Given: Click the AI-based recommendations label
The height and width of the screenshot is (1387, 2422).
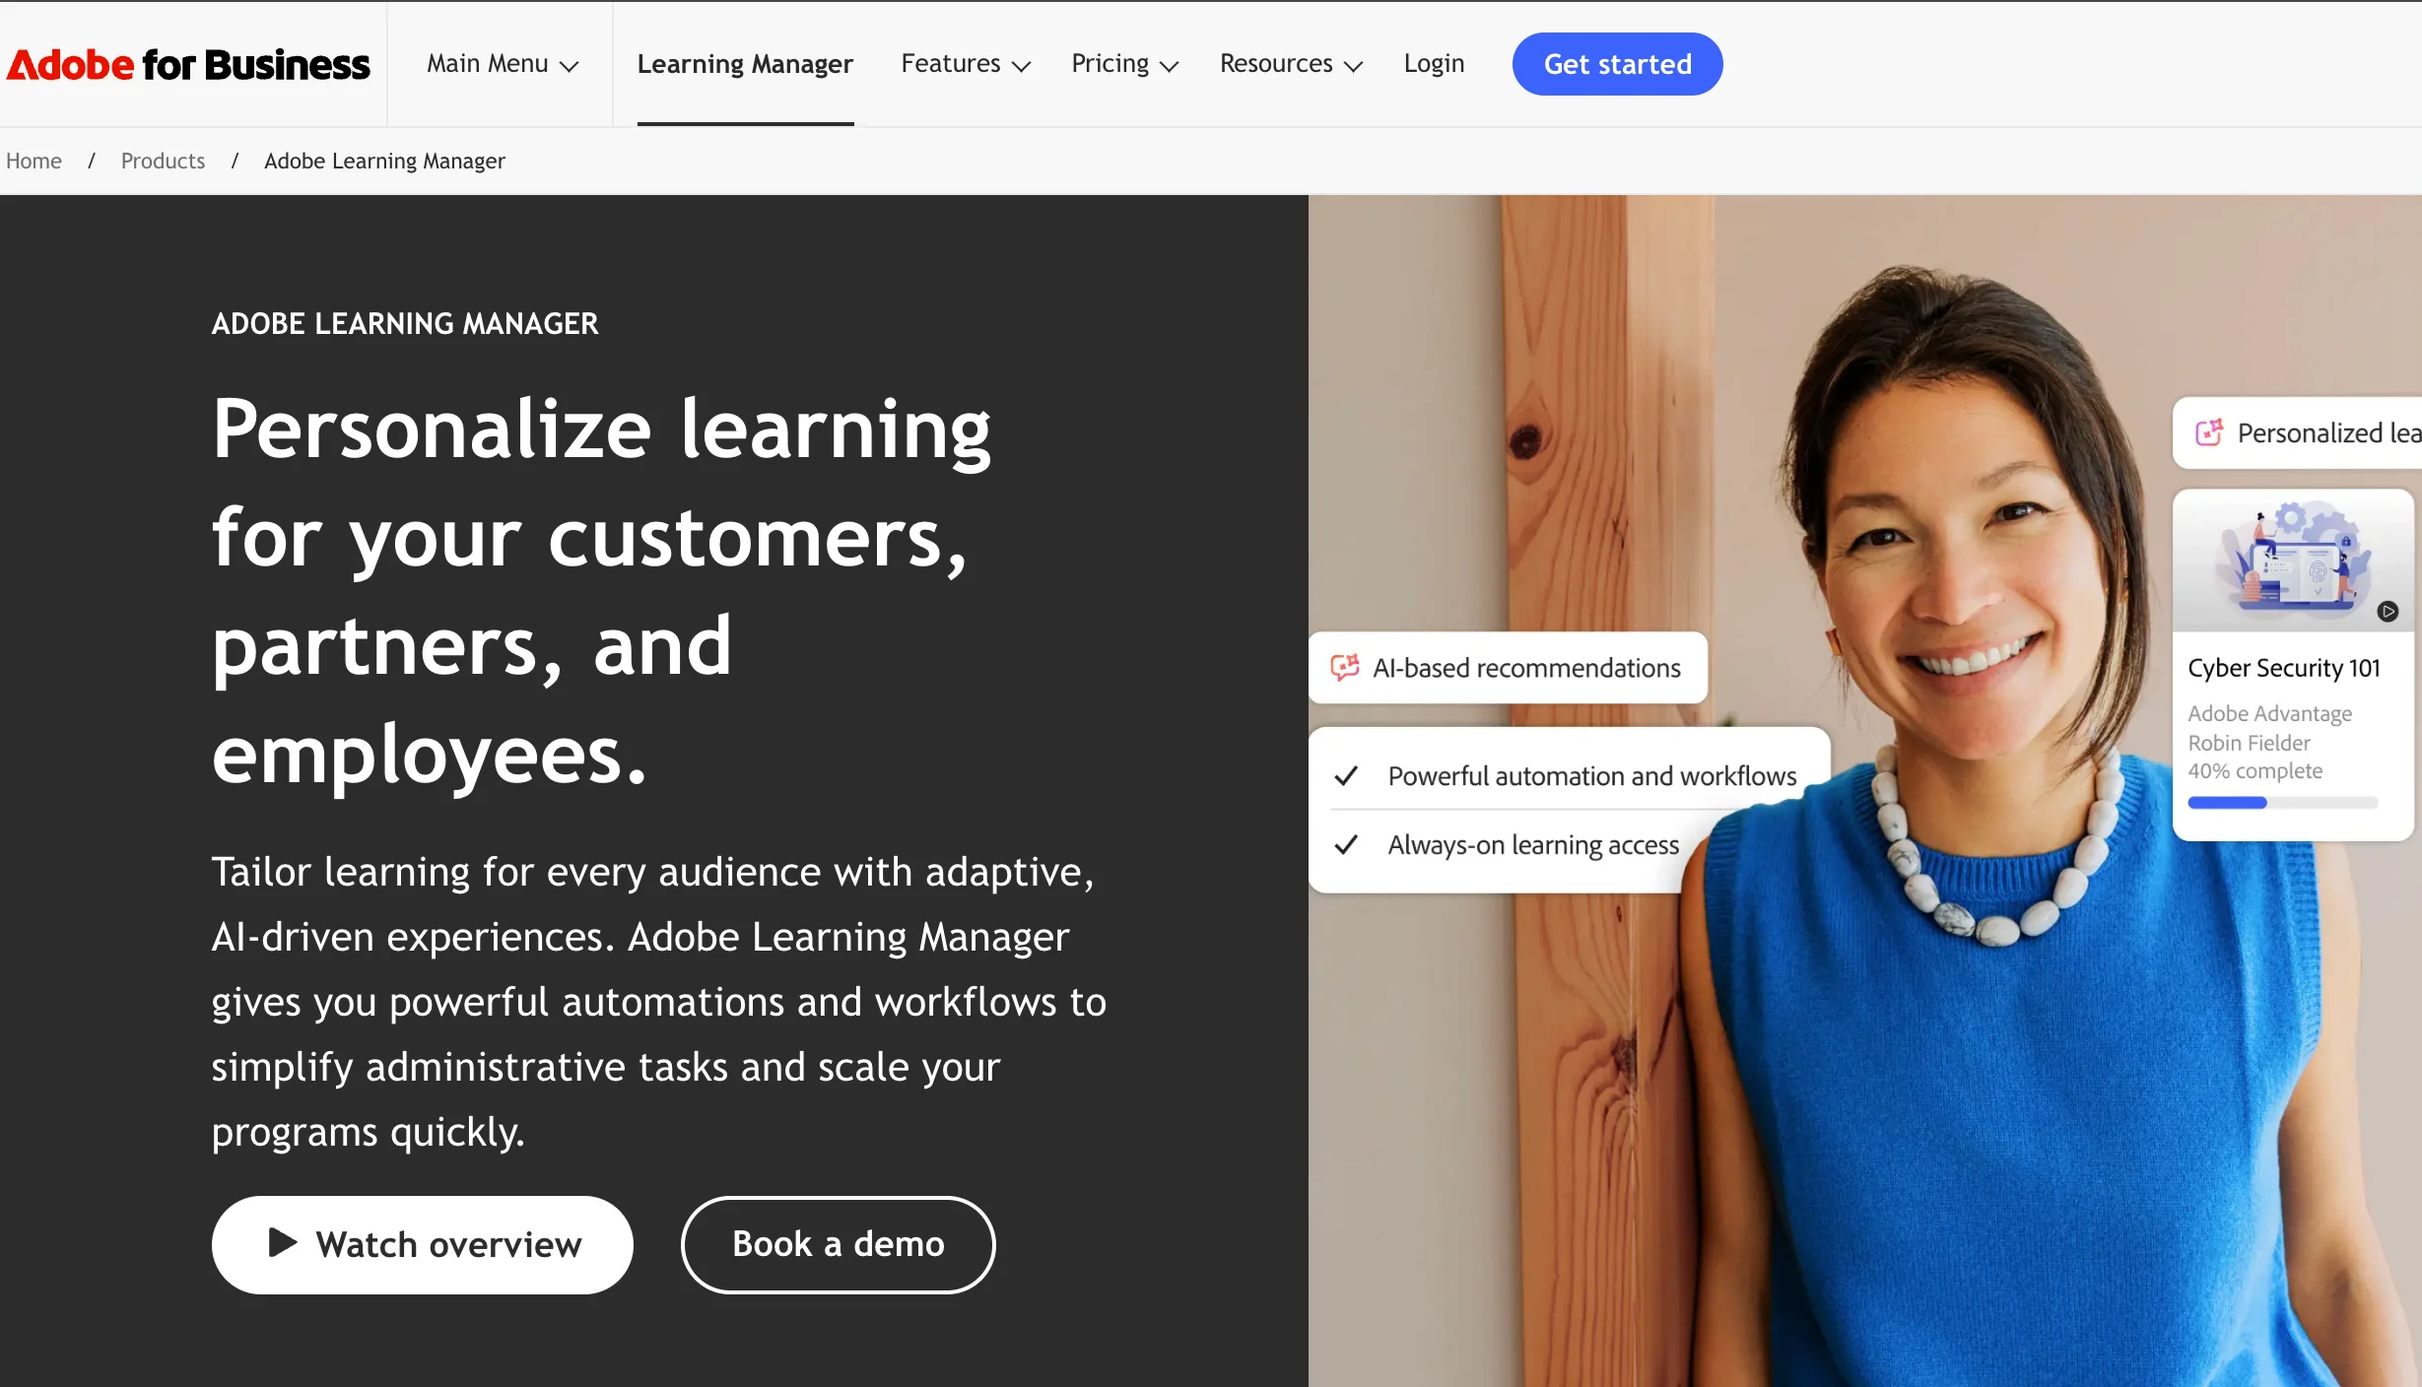Looking at the screenshot, I should (1526, 668).
